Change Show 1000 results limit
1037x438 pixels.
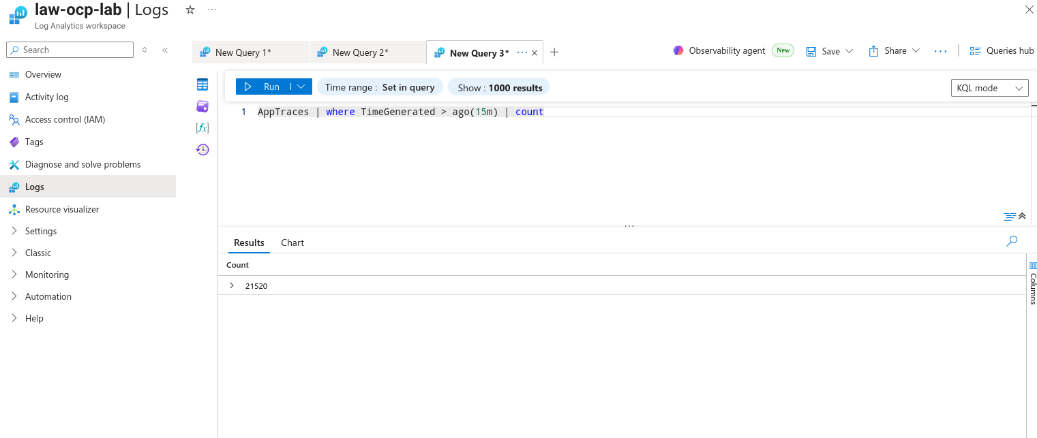tap(499, 87)
